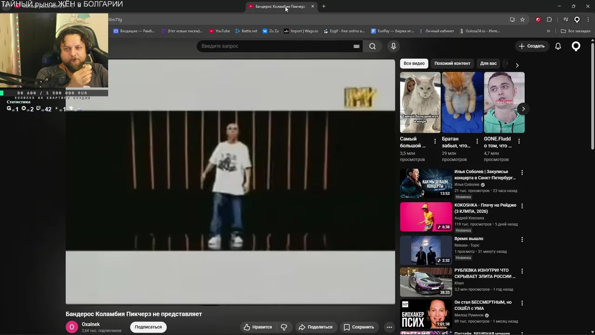Viewport: 595px width, 335px height.
Task: Open the GONE.Fludd short thumbnail
Action: pos(504,102)
